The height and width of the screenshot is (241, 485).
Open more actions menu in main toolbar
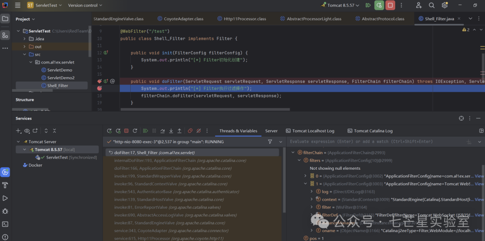pyautogui.click(x=401, y=5)
